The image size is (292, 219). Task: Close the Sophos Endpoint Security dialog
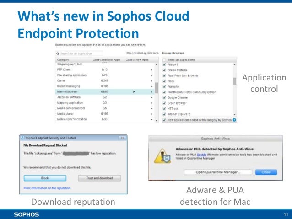click(122, 138)
